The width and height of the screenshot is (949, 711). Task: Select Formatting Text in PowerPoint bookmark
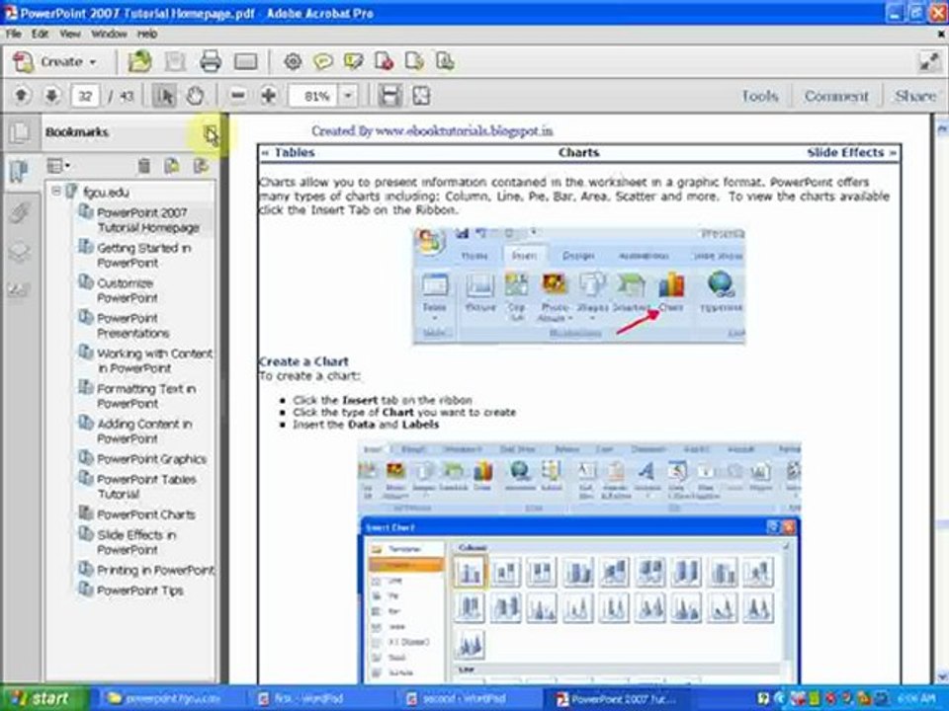(x=146, y=395)
